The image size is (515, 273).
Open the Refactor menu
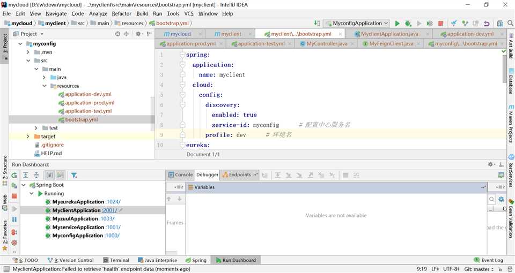point(122,13)
